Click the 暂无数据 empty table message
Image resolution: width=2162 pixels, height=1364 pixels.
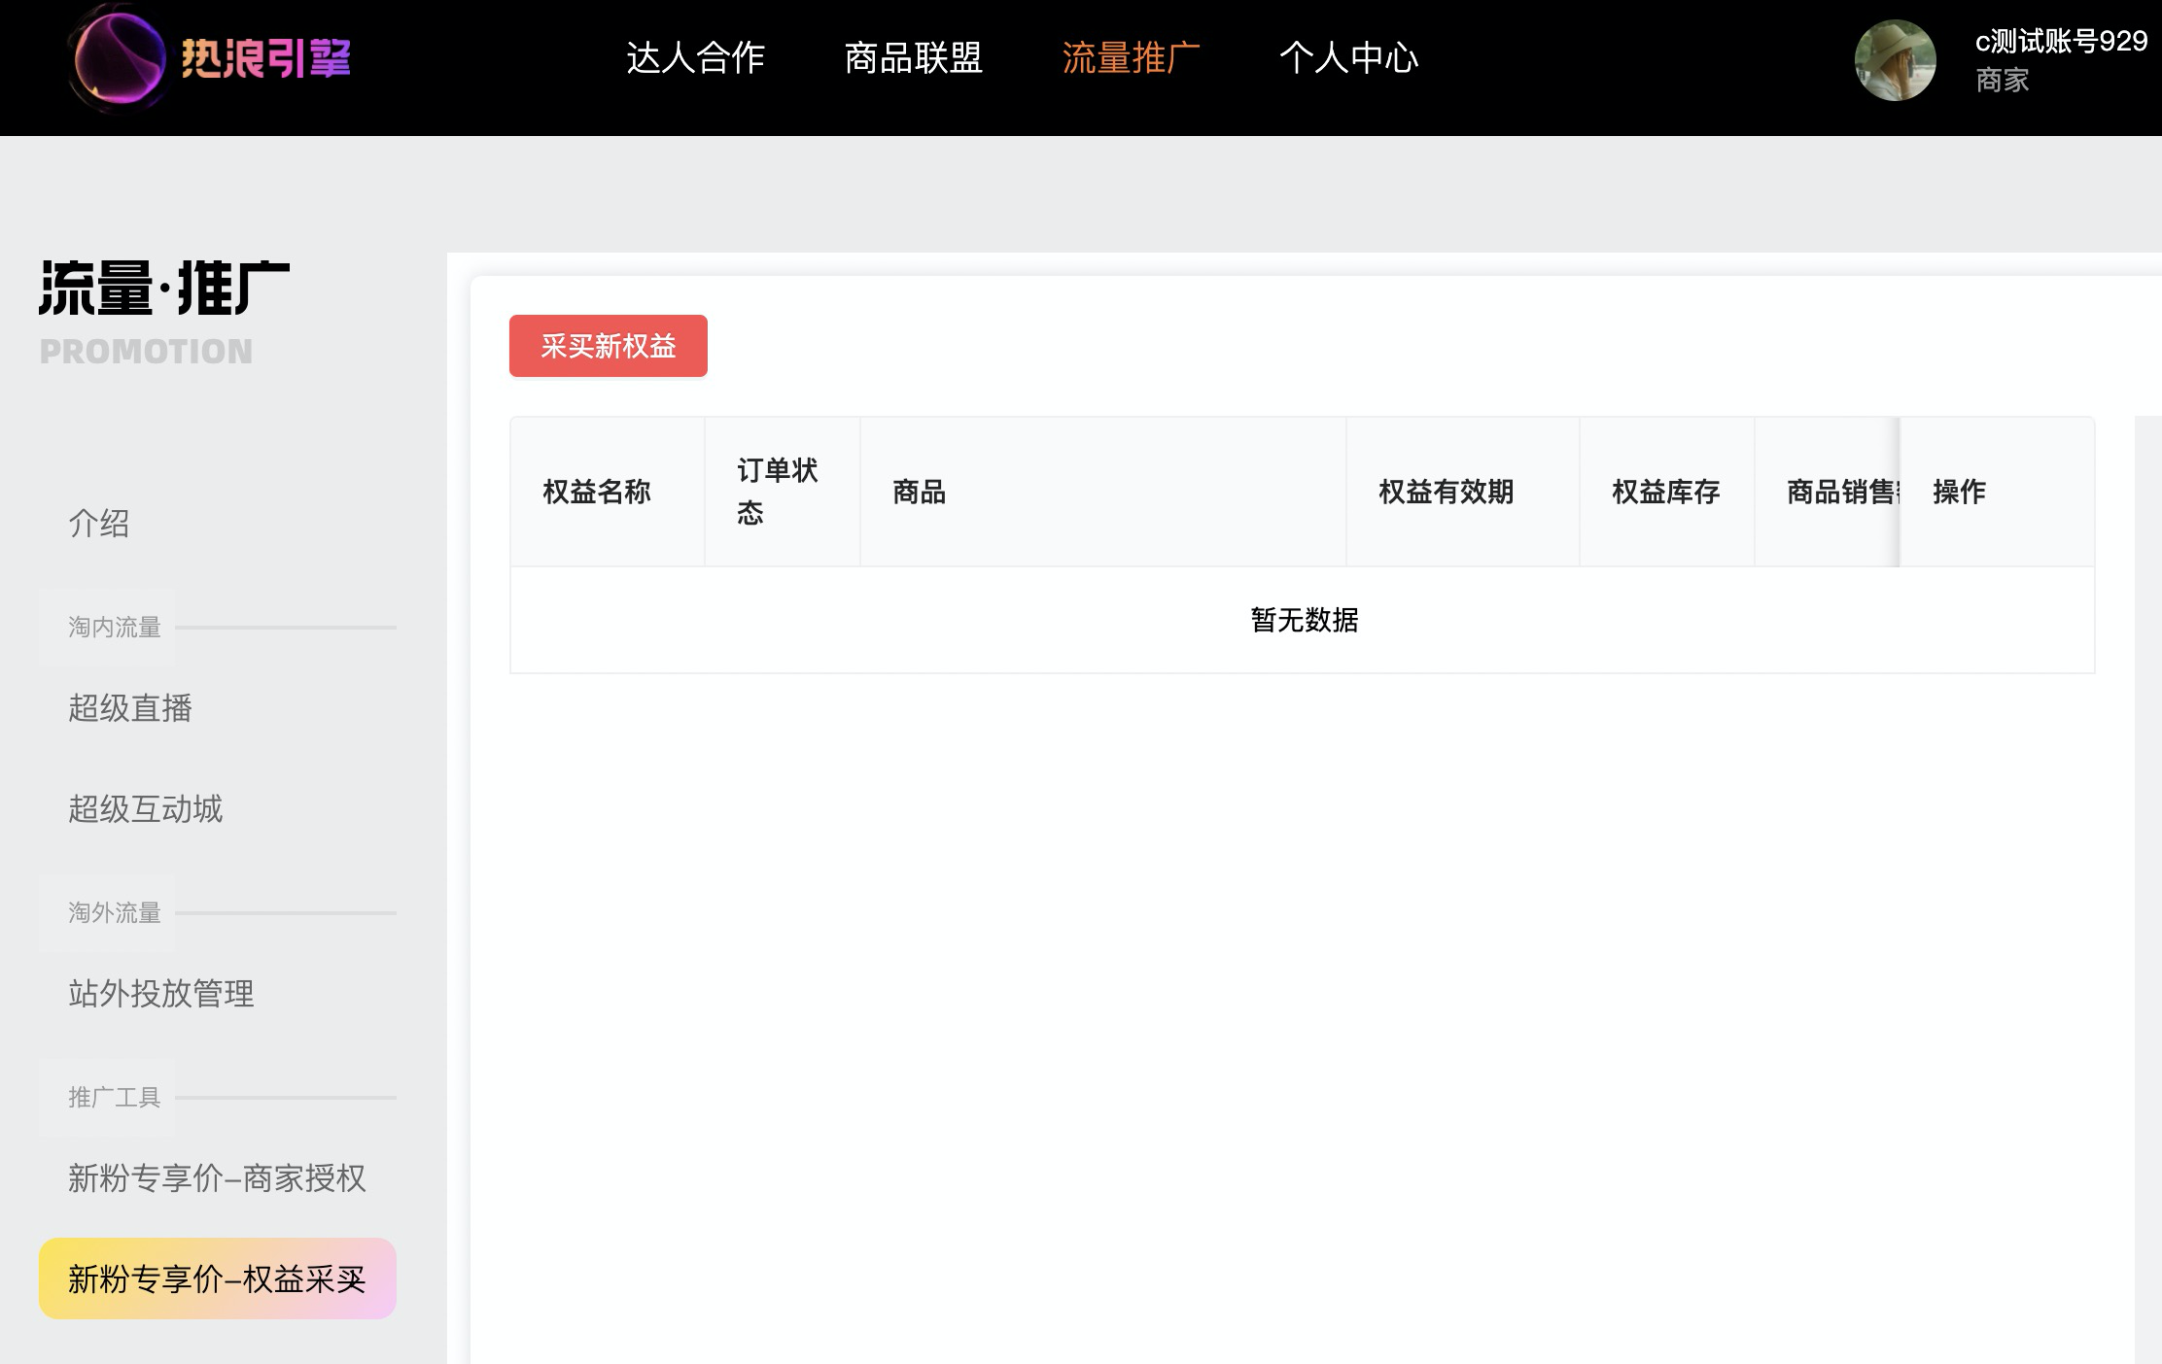pyautogui.click(x=1305, y=620)
